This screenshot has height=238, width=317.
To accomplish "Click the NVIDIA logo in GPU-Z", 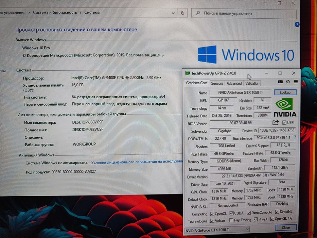I will pos(285,107).
